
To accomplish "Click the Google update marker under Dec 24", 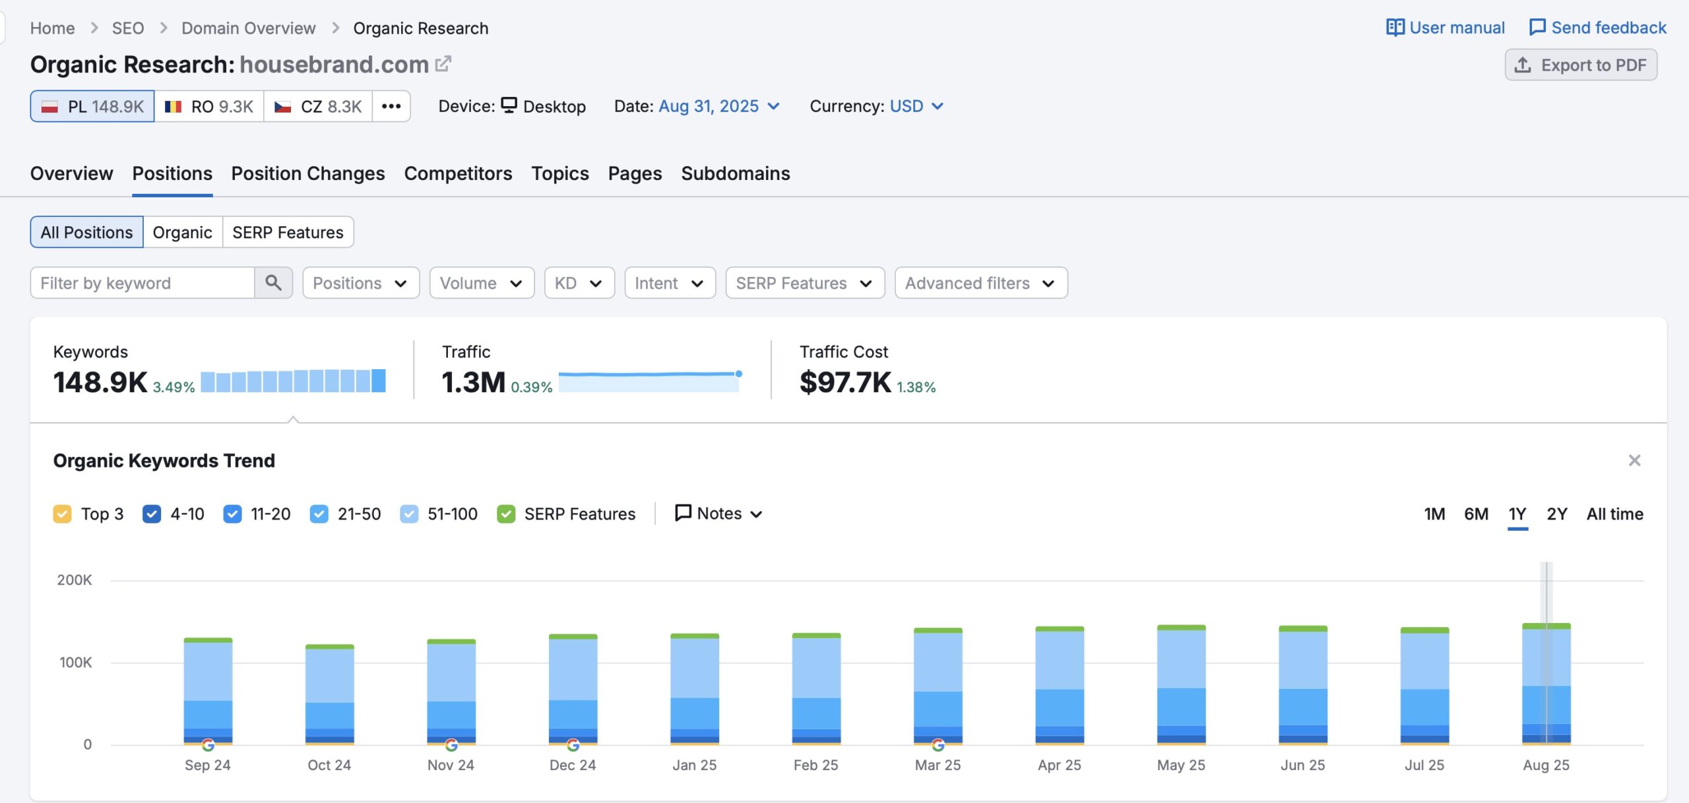I will 573,745.
